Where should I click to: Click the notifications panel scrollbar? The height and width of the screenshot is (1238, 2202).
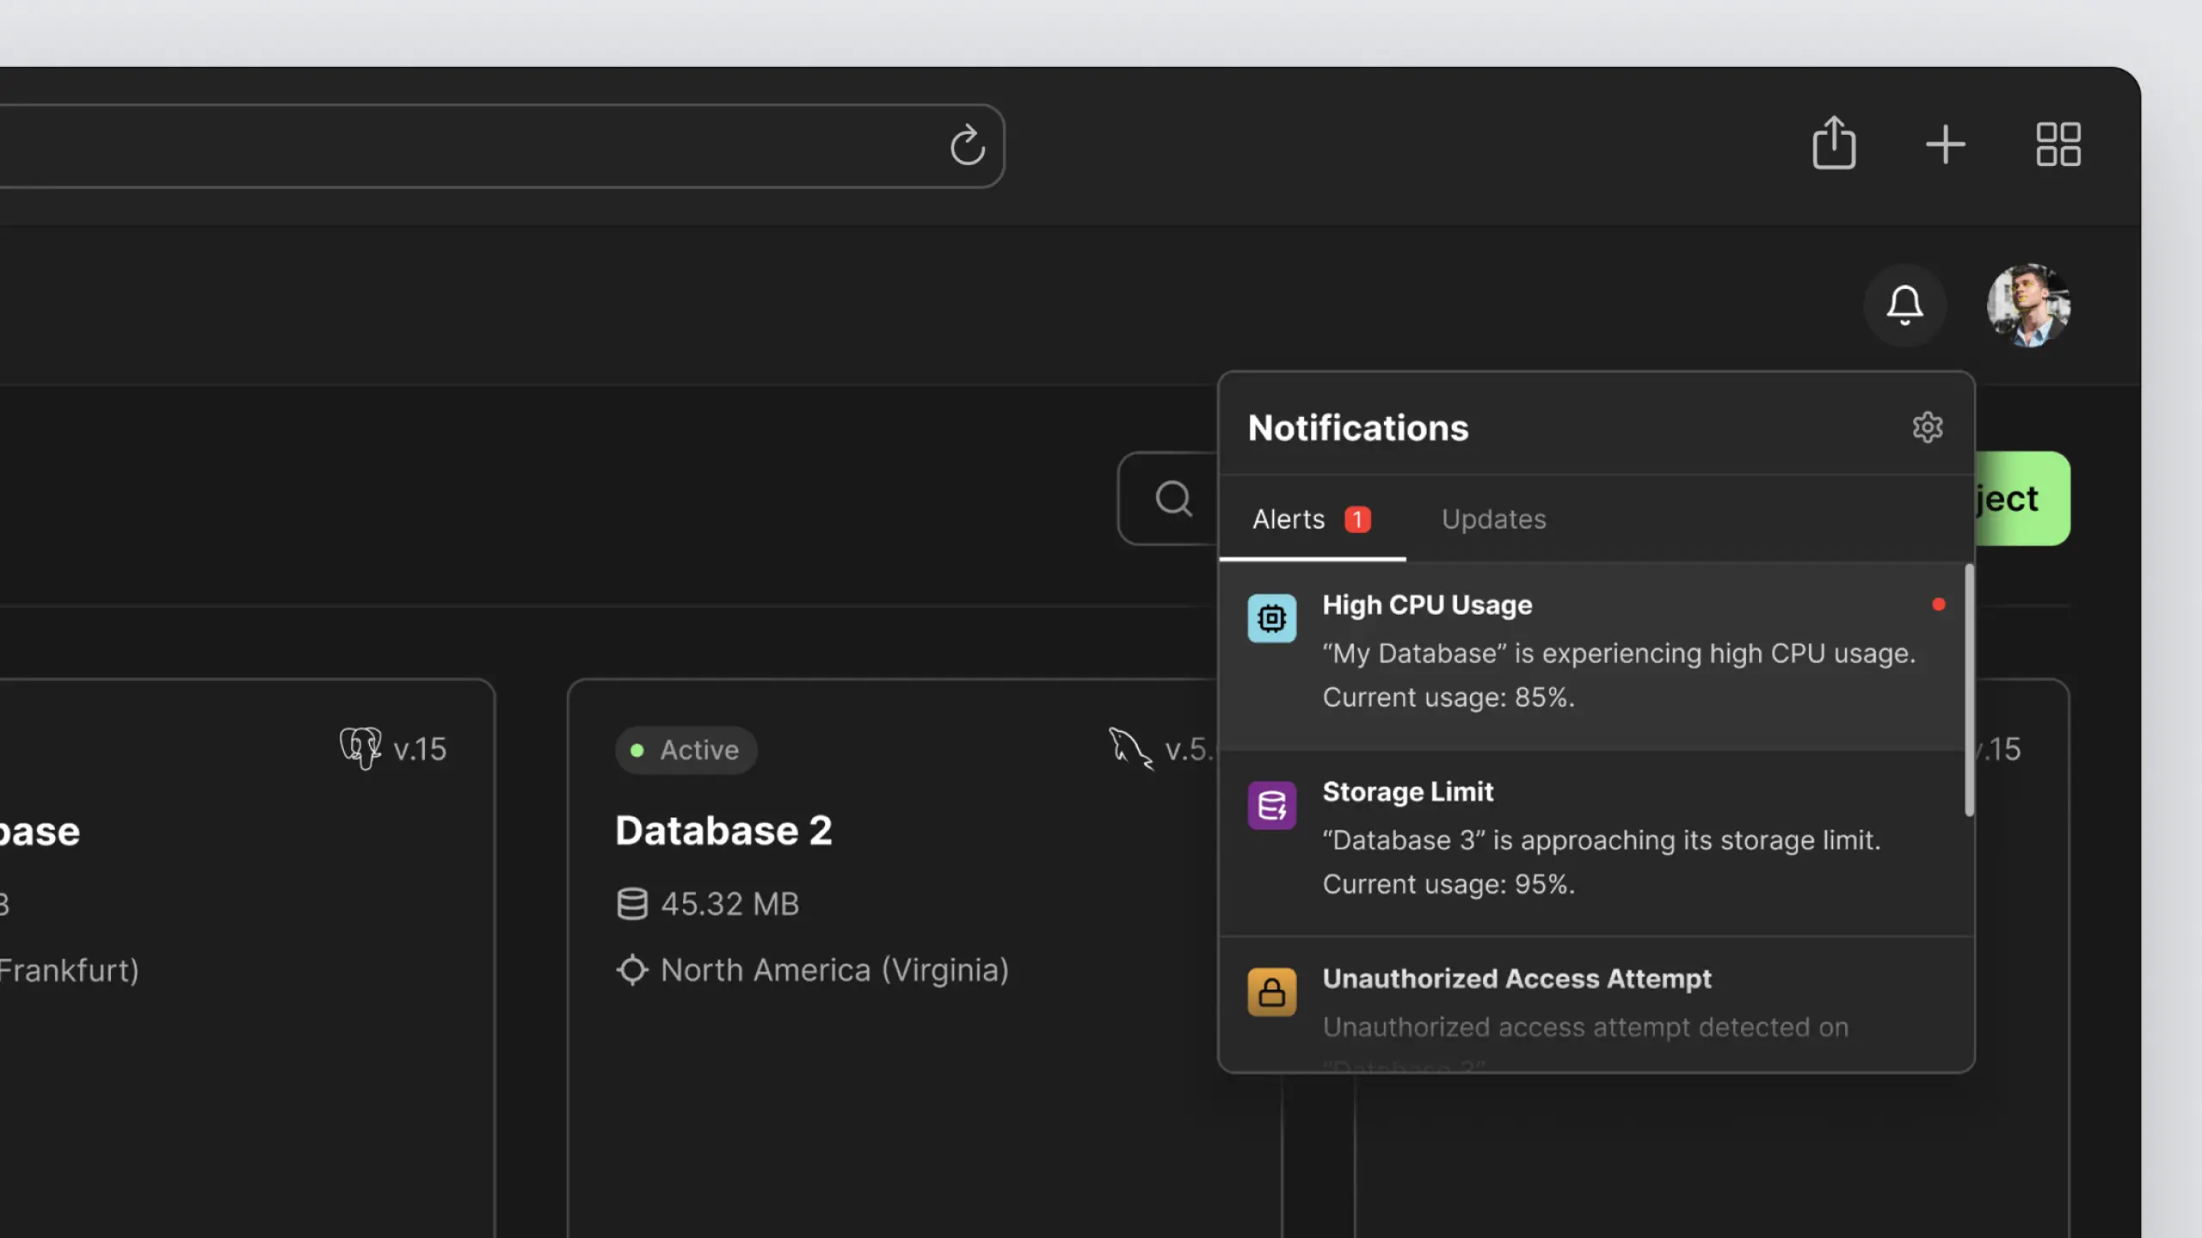1969,689
